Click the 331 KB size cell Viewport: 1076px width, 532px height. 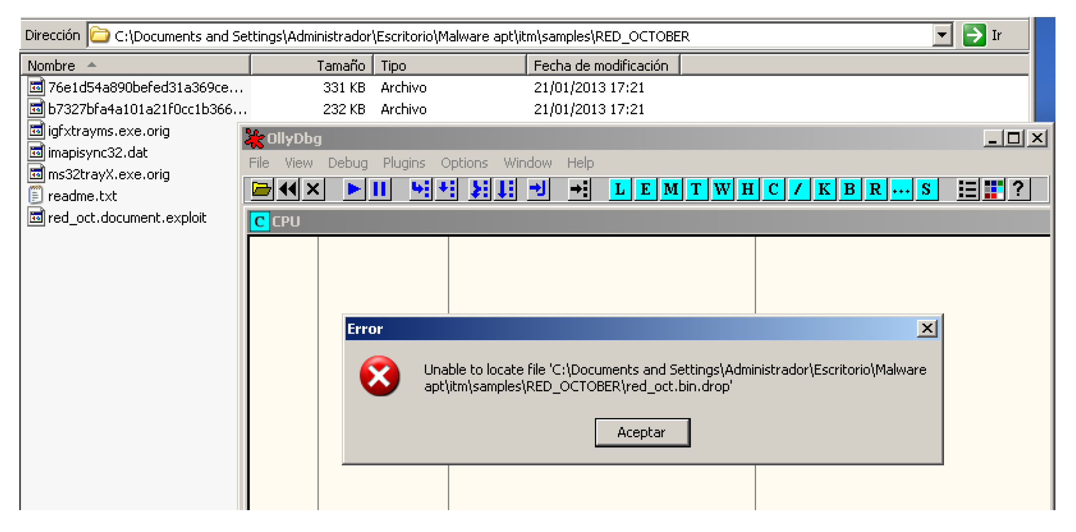[344, 87]
